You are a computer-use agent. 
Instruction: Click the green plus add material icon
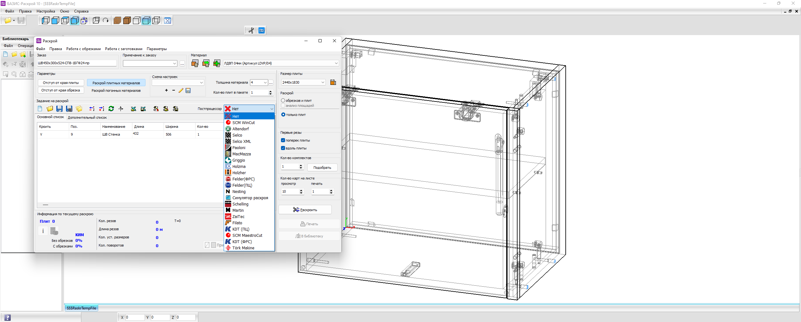[217, 63]
